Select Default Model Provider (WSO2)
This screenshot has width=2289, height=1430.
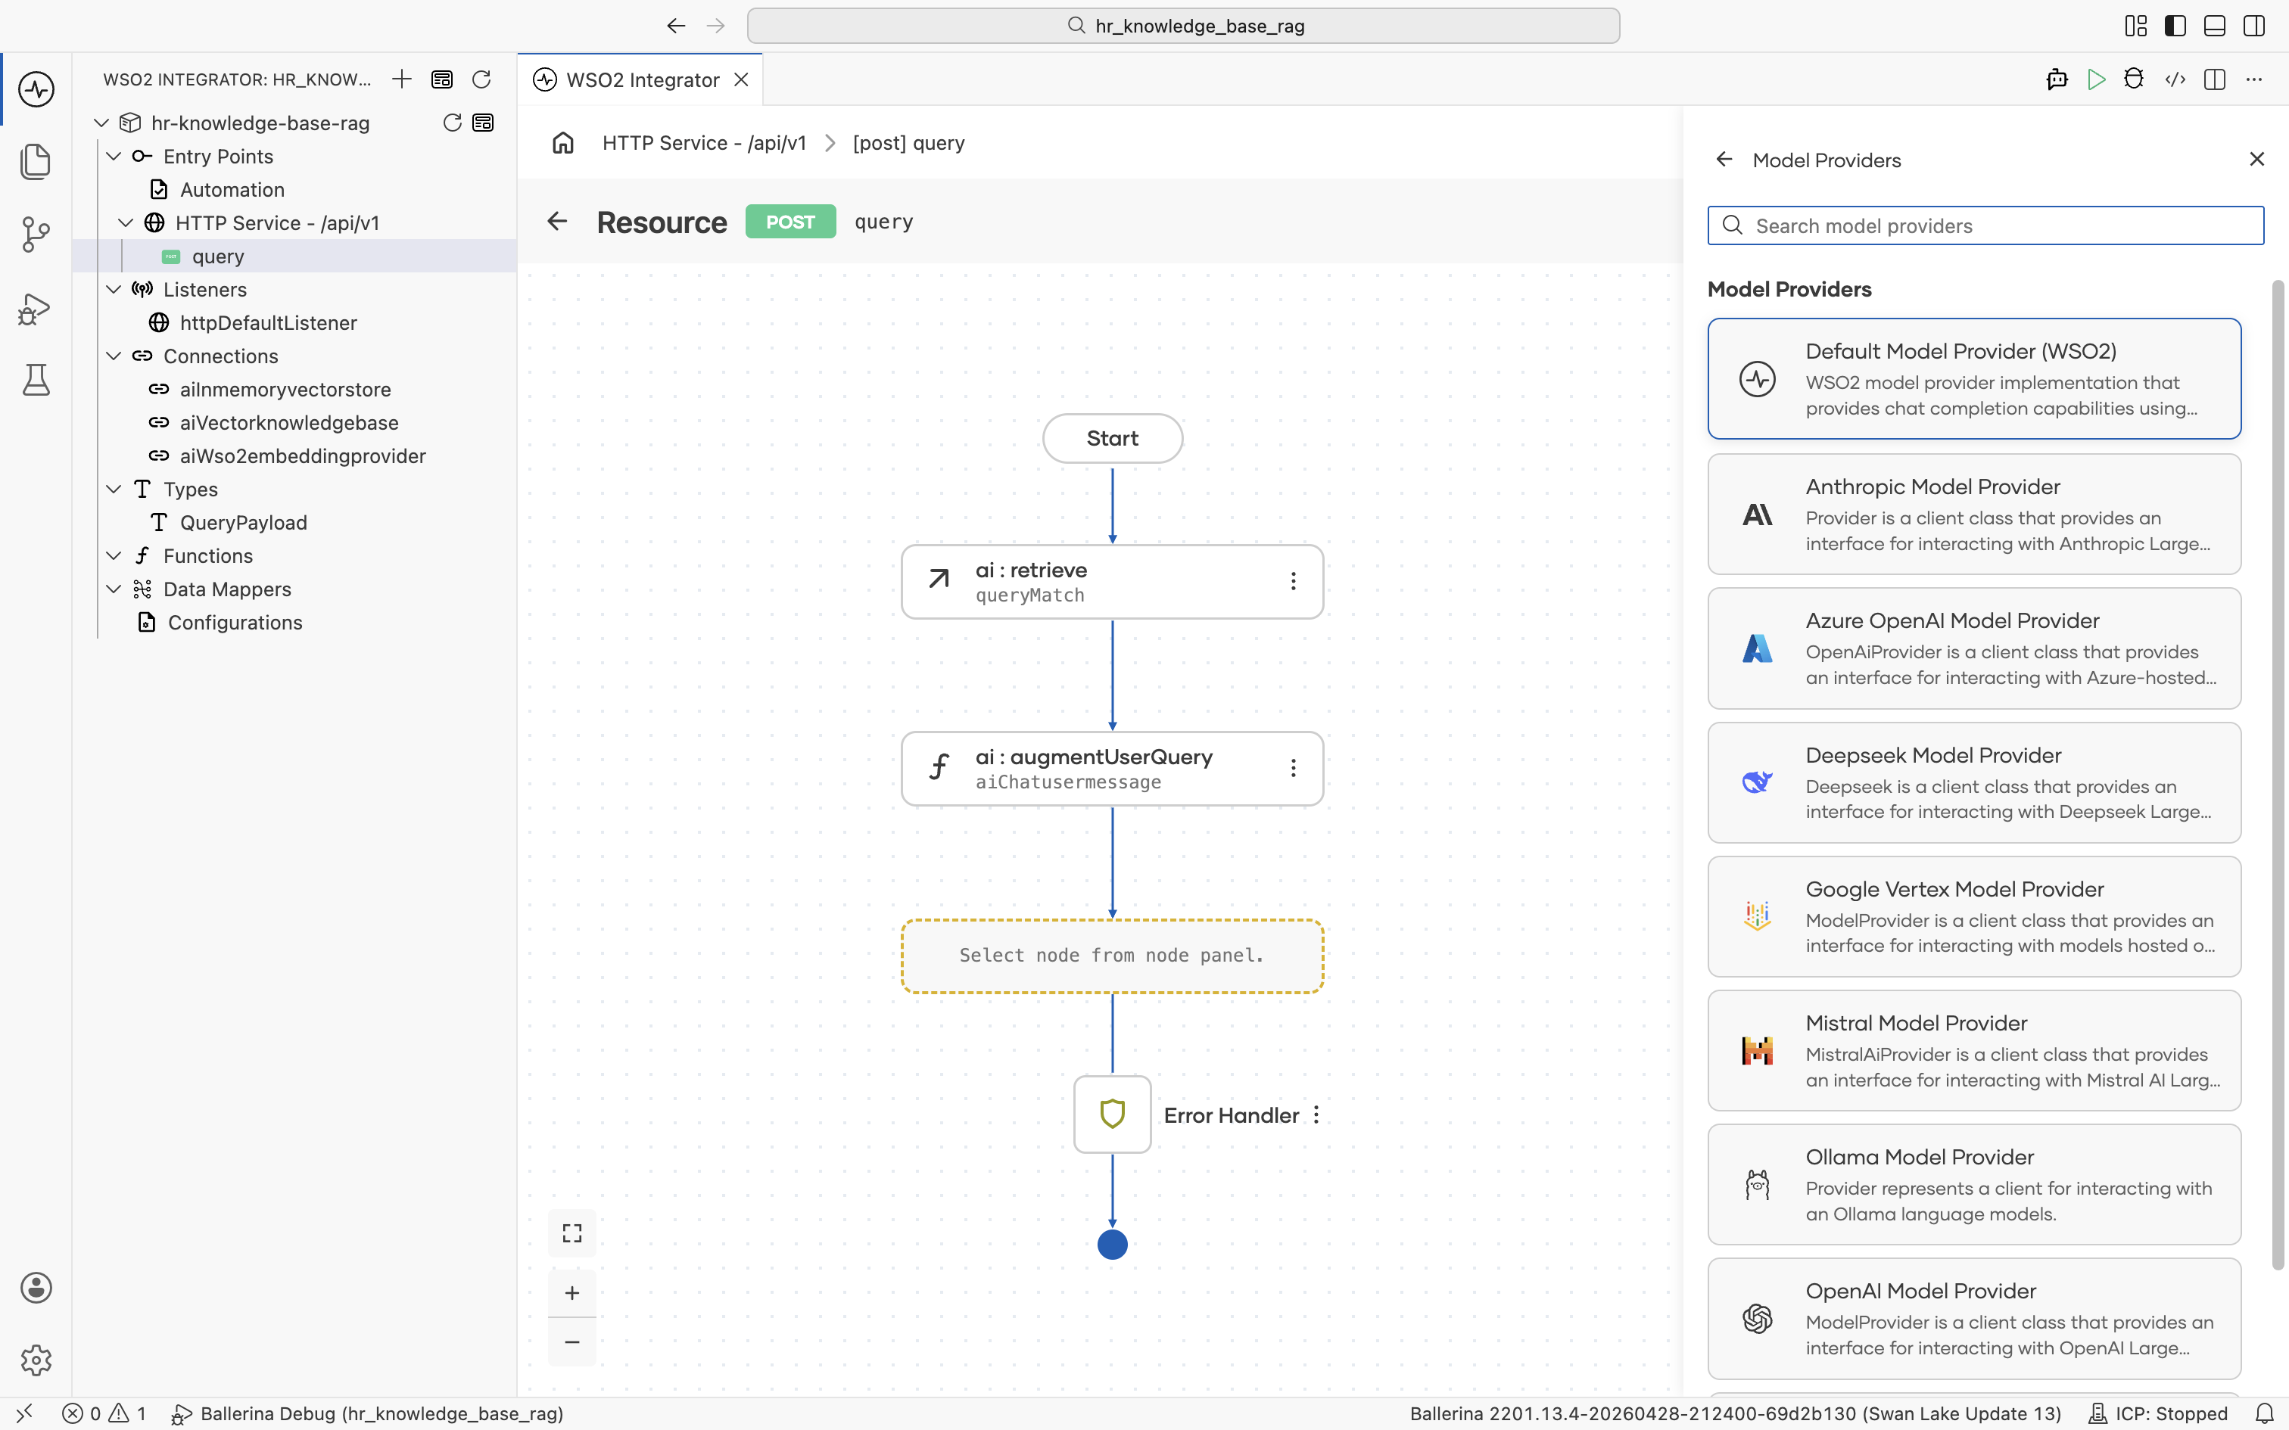[1974, 378]
